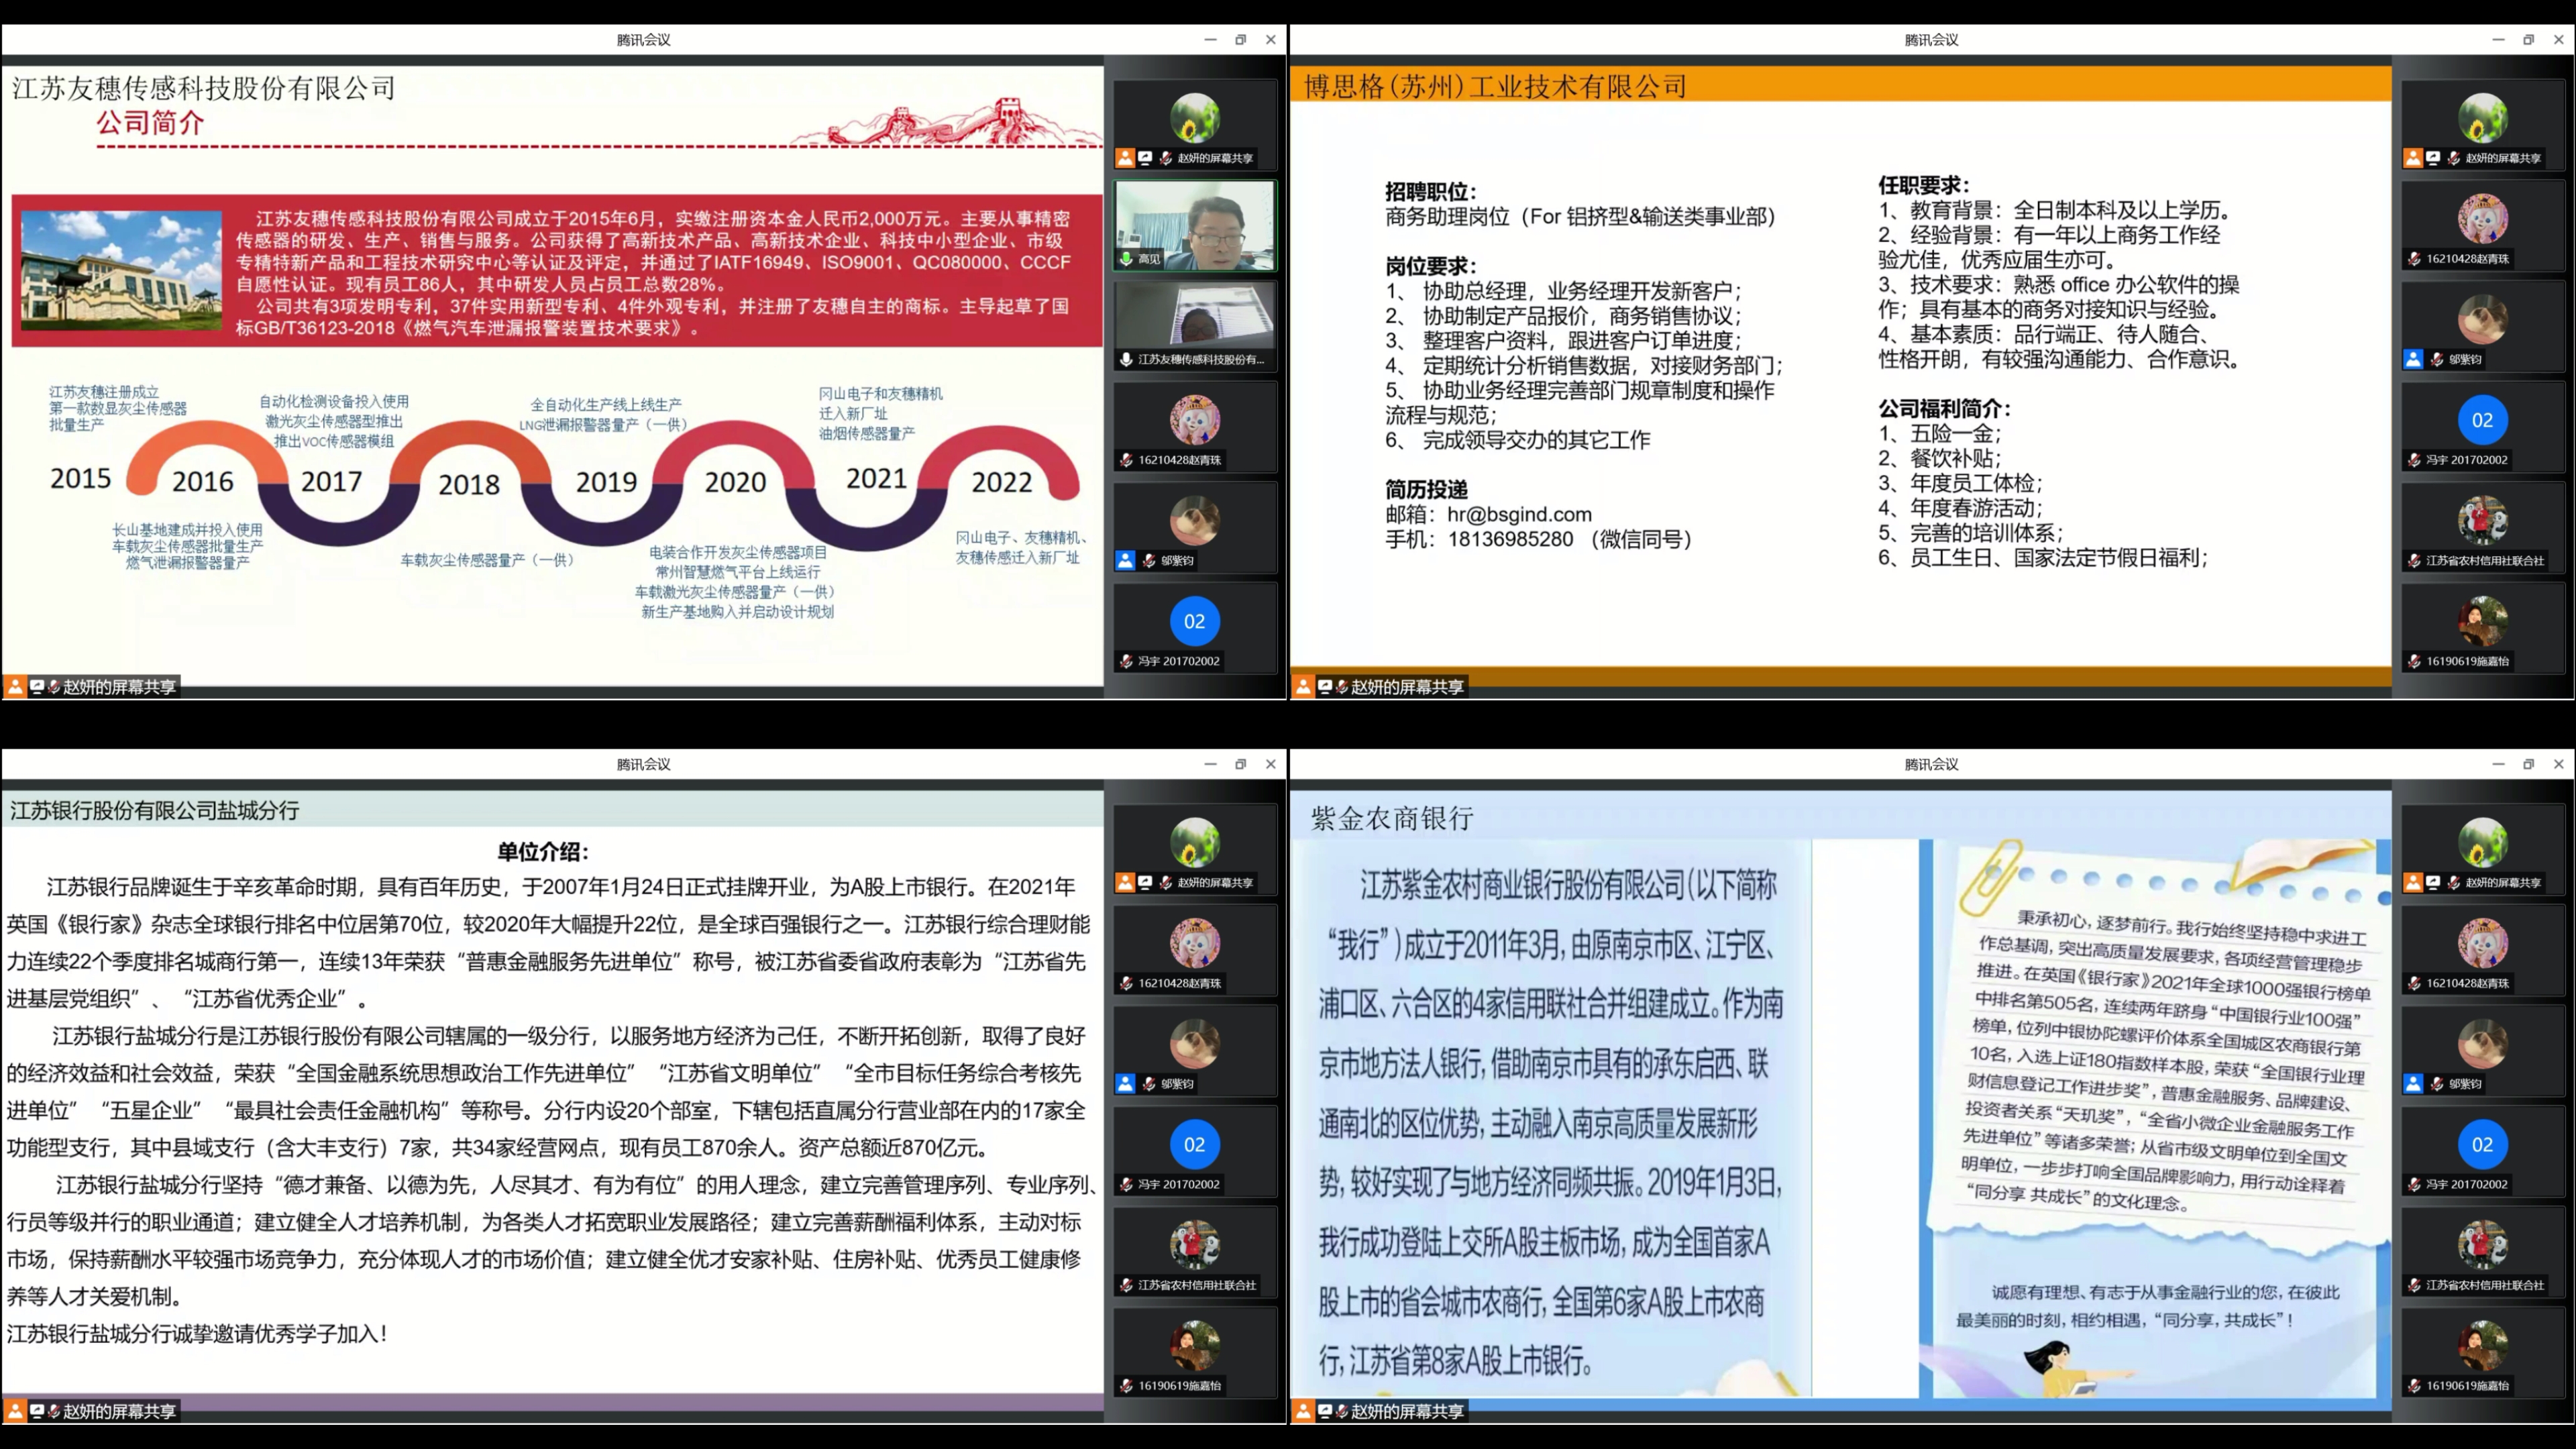Click 16190619施嘉怡 avatar in 紫金农商银行 window
The image size is (2576, 1449).
click(2482, 1345)
